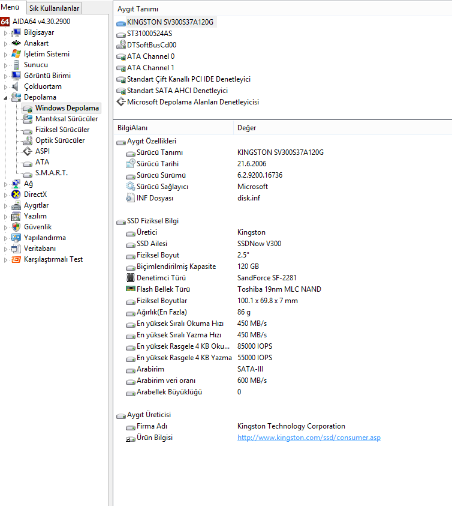452x506 pixels.
Task: Click the SSD Fiziksel Bilgi group header
Action: (x=153, y=221)
